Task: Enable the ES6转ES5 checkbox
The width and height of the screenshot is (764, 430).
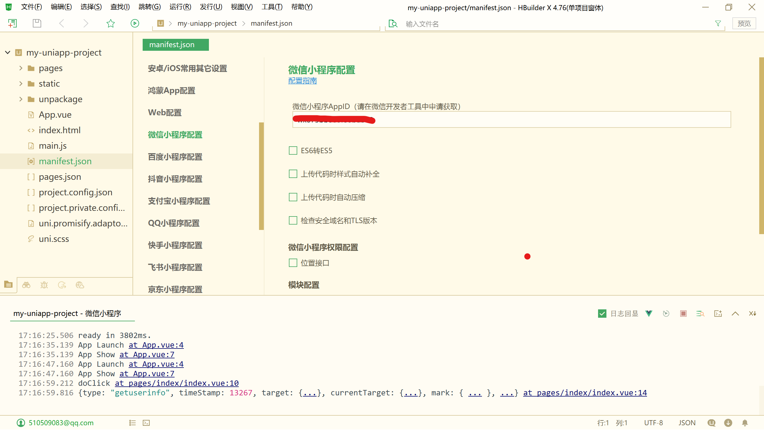Action: click(x=293, y=150)
